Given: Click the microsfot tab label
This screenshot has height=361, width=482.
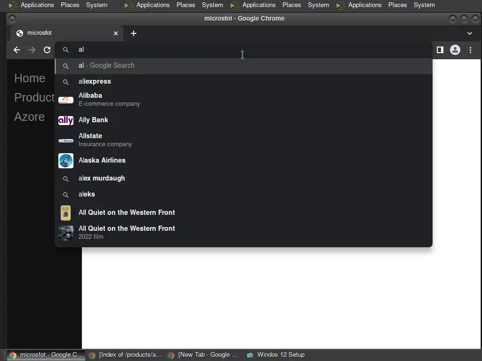Looking at the screenshot, I should [x=40, y=33].
